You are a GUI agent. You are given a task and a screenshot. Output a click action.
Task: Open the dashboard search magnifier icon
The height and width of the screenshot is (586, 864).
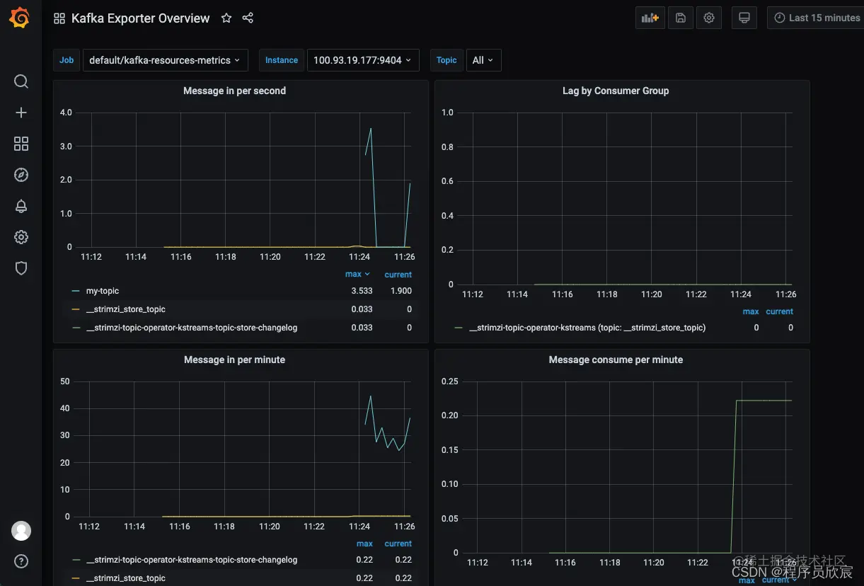tap(21, 81)
